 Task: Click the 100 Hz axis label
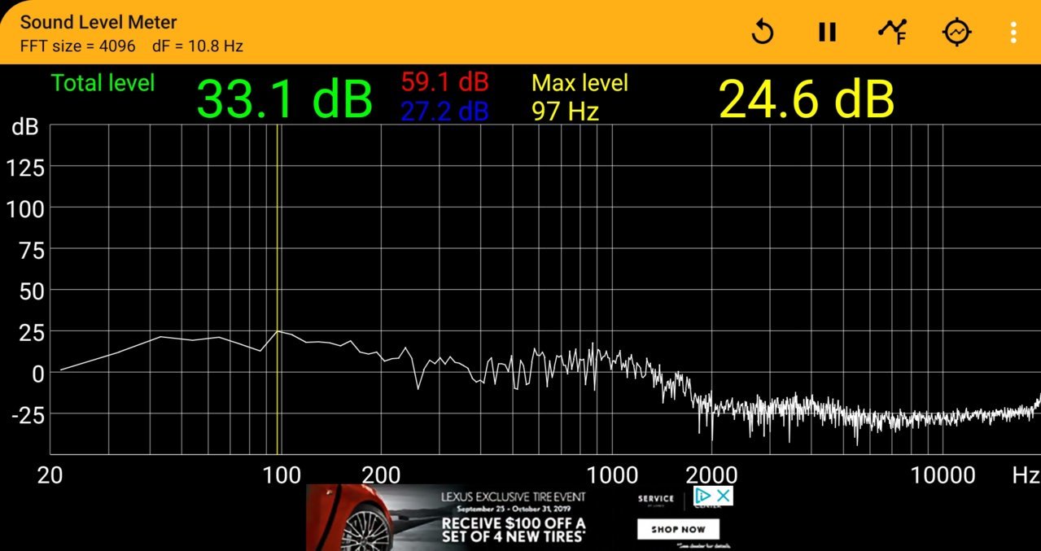click(282, 475)
